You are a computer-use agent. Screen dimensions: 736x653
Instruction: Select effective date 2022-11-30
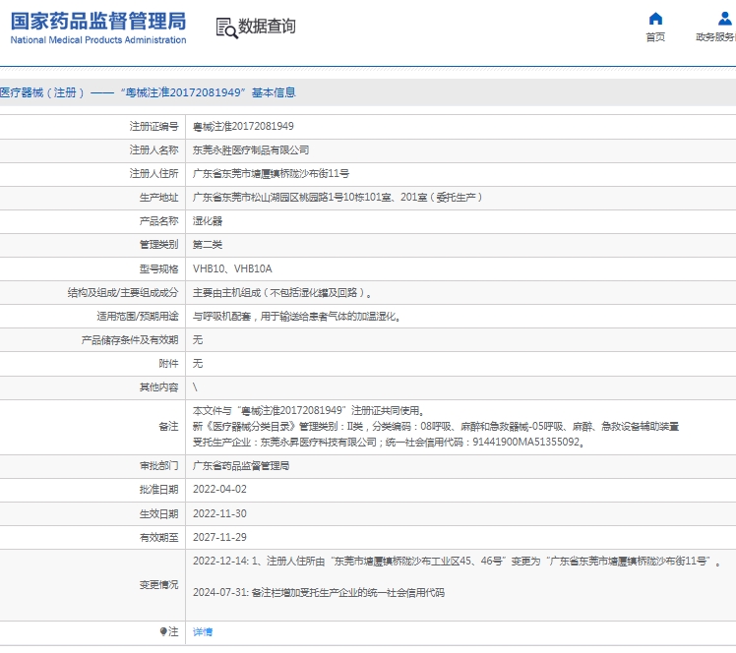[x=219, y=513]
